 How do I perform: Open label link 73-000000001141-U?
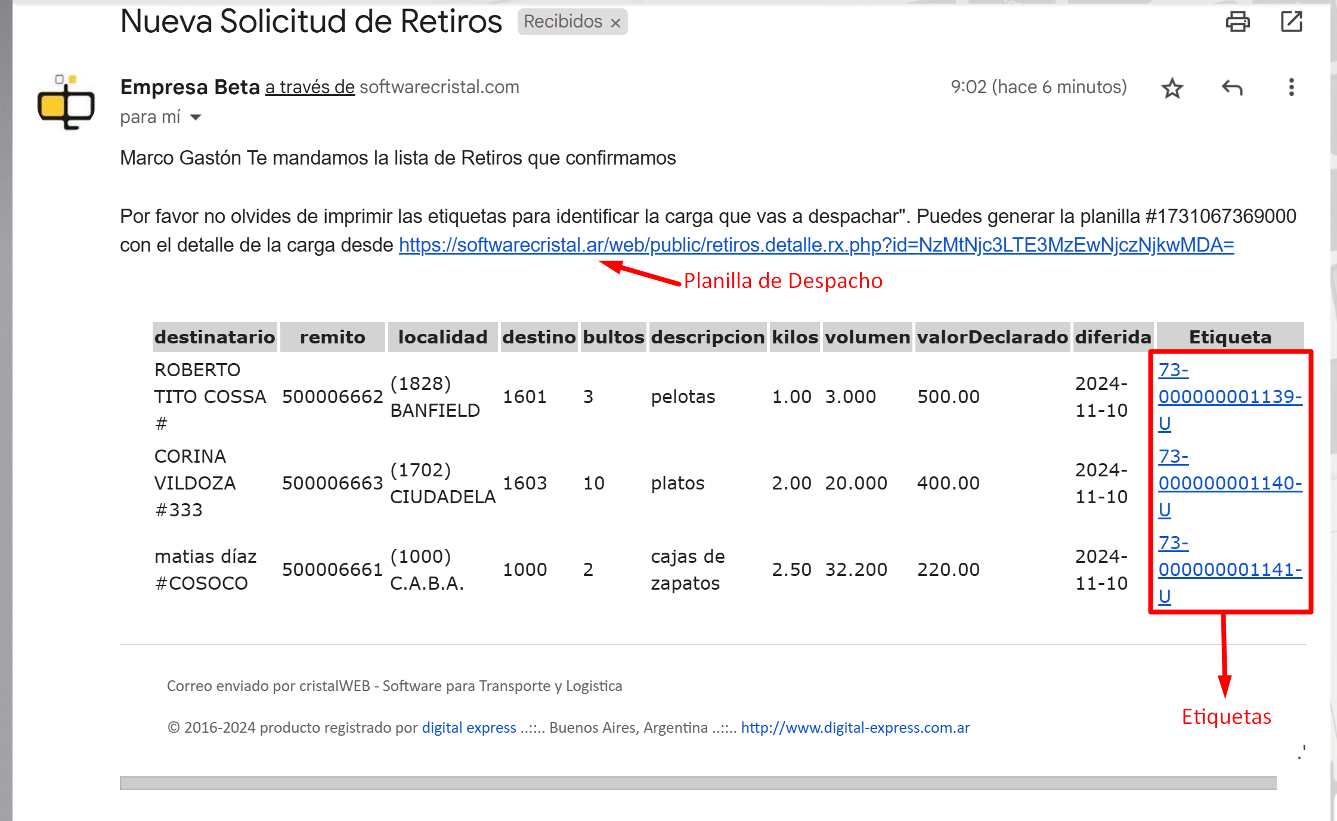1229,569
